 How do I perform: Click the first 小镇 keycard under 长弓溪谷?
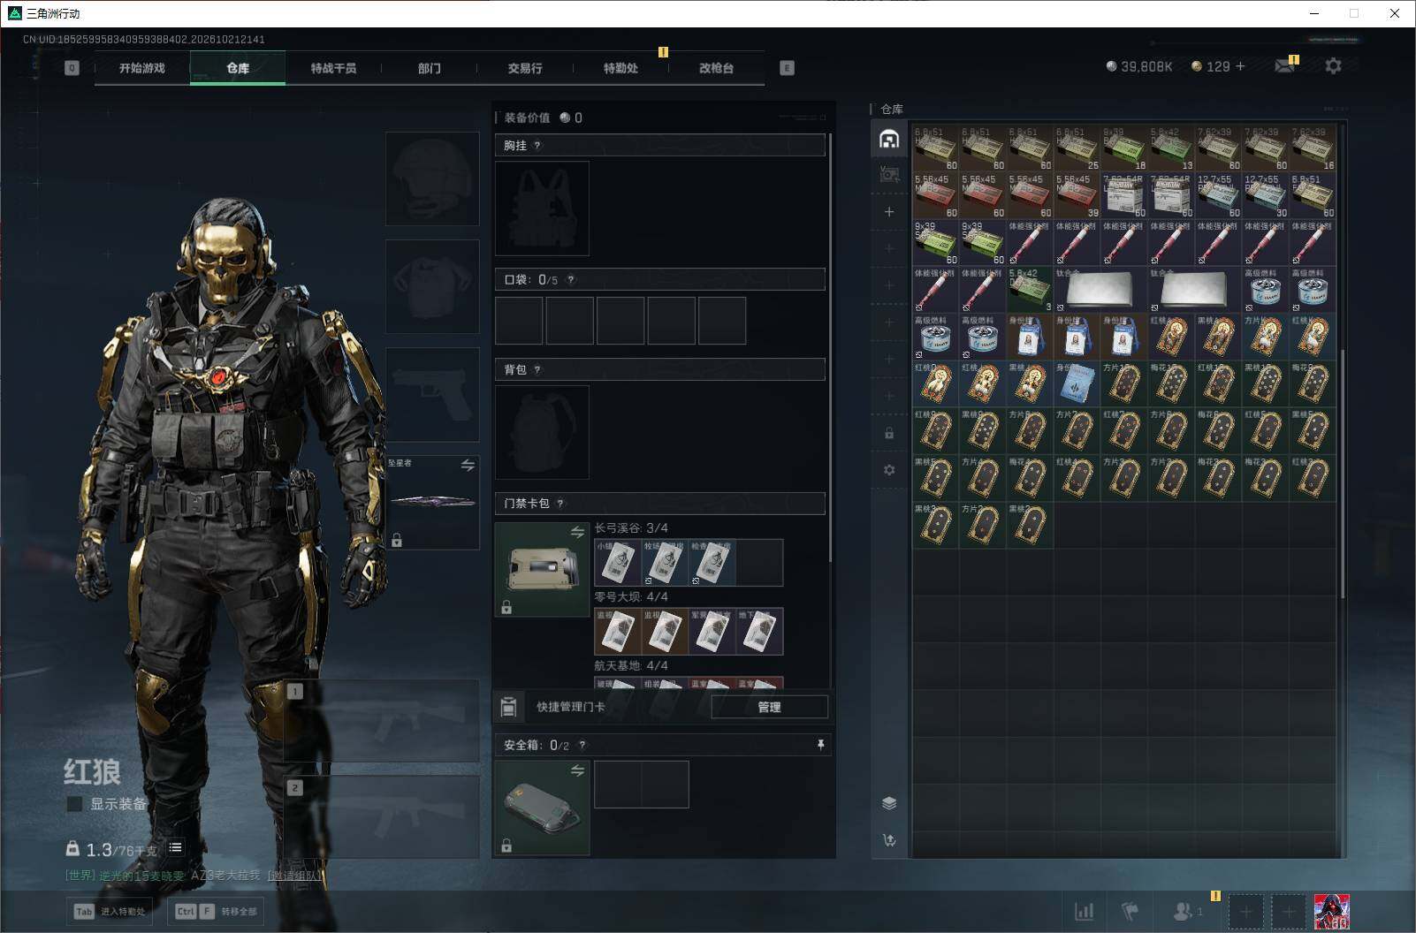pyautogui.click(x=618, y=563)
